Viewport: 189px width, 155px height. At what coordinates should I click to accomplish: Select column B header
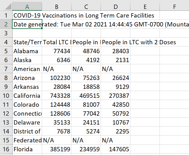coord(57,6)
